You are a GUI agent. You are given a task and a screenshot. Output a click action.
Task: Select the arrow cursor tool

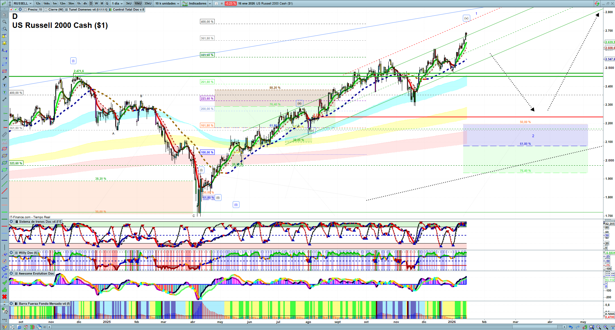pyautogui.click(x=4, y=15)
